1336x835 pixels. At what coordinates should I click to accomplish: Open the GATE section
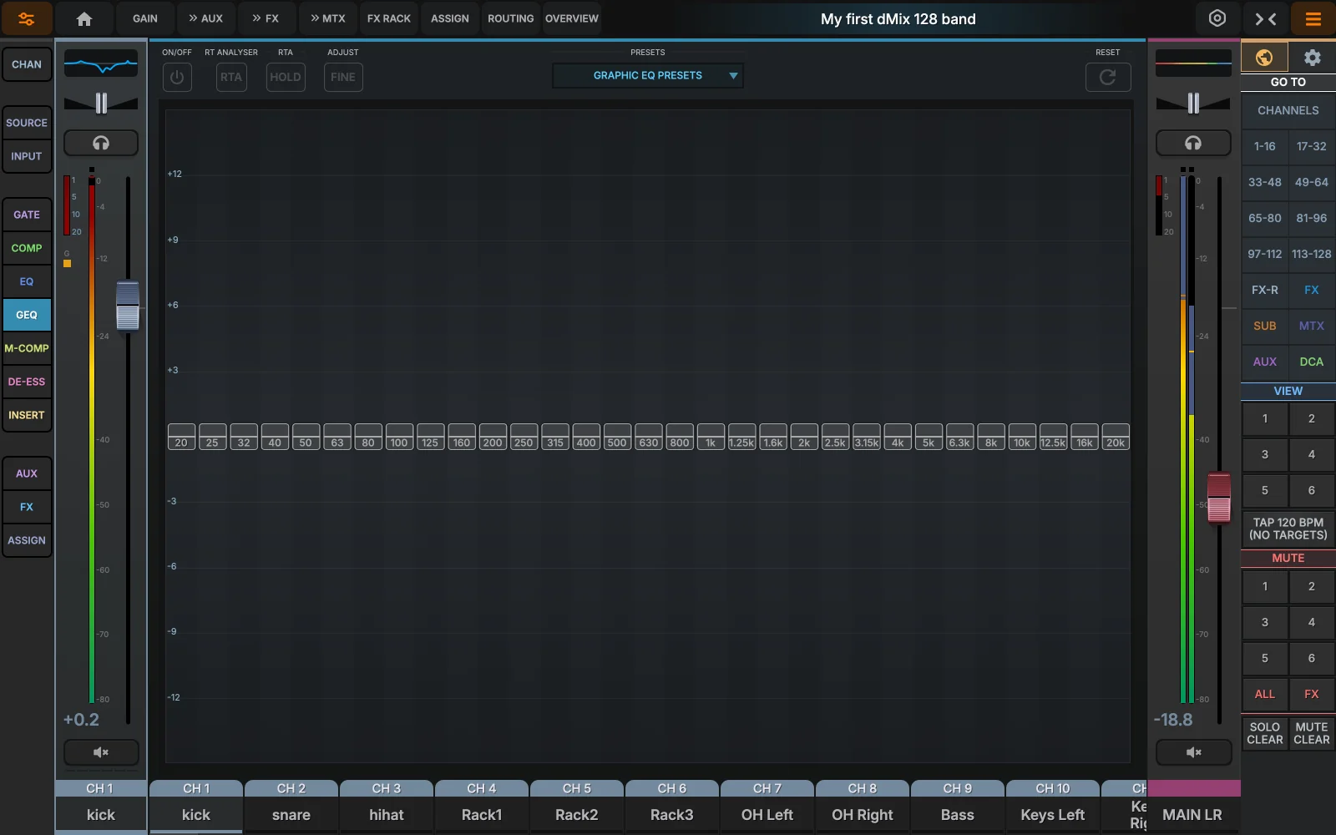tap(27, 215)
